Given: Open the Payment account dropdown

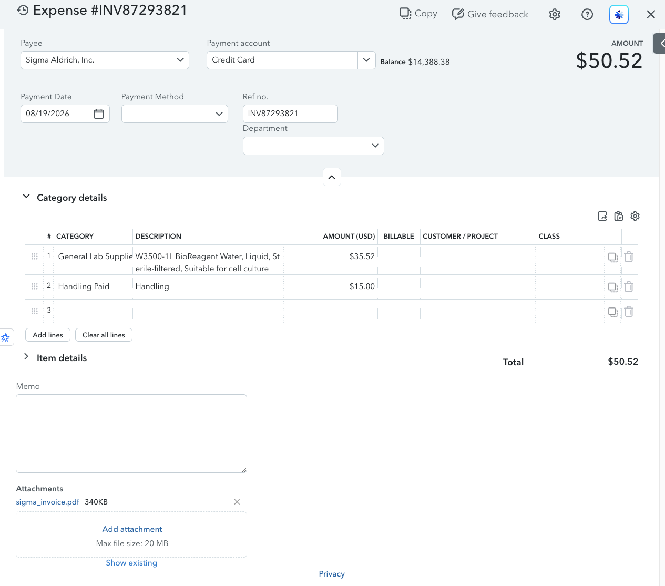Looking at the screenshot, I should pos(366,60).
